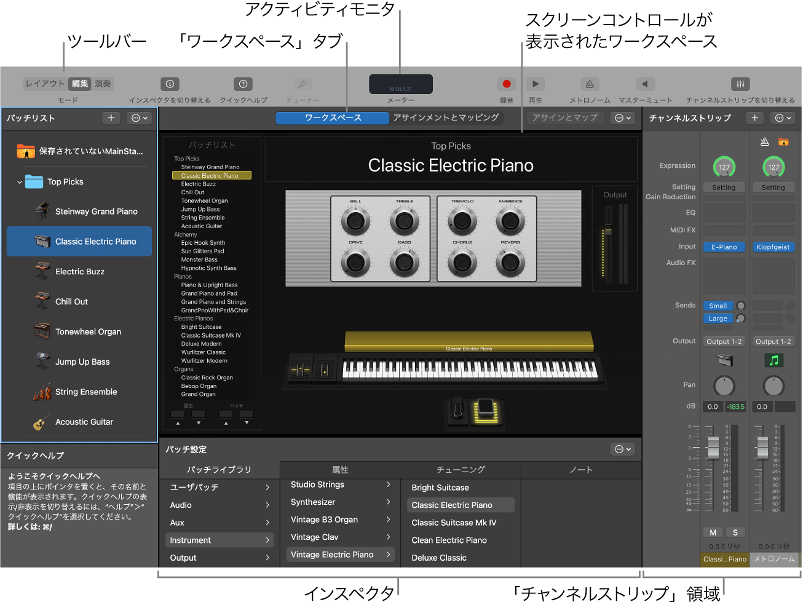Toggle the Inspector with the info icon
803x610 pixels.
[x=170, y=84]
